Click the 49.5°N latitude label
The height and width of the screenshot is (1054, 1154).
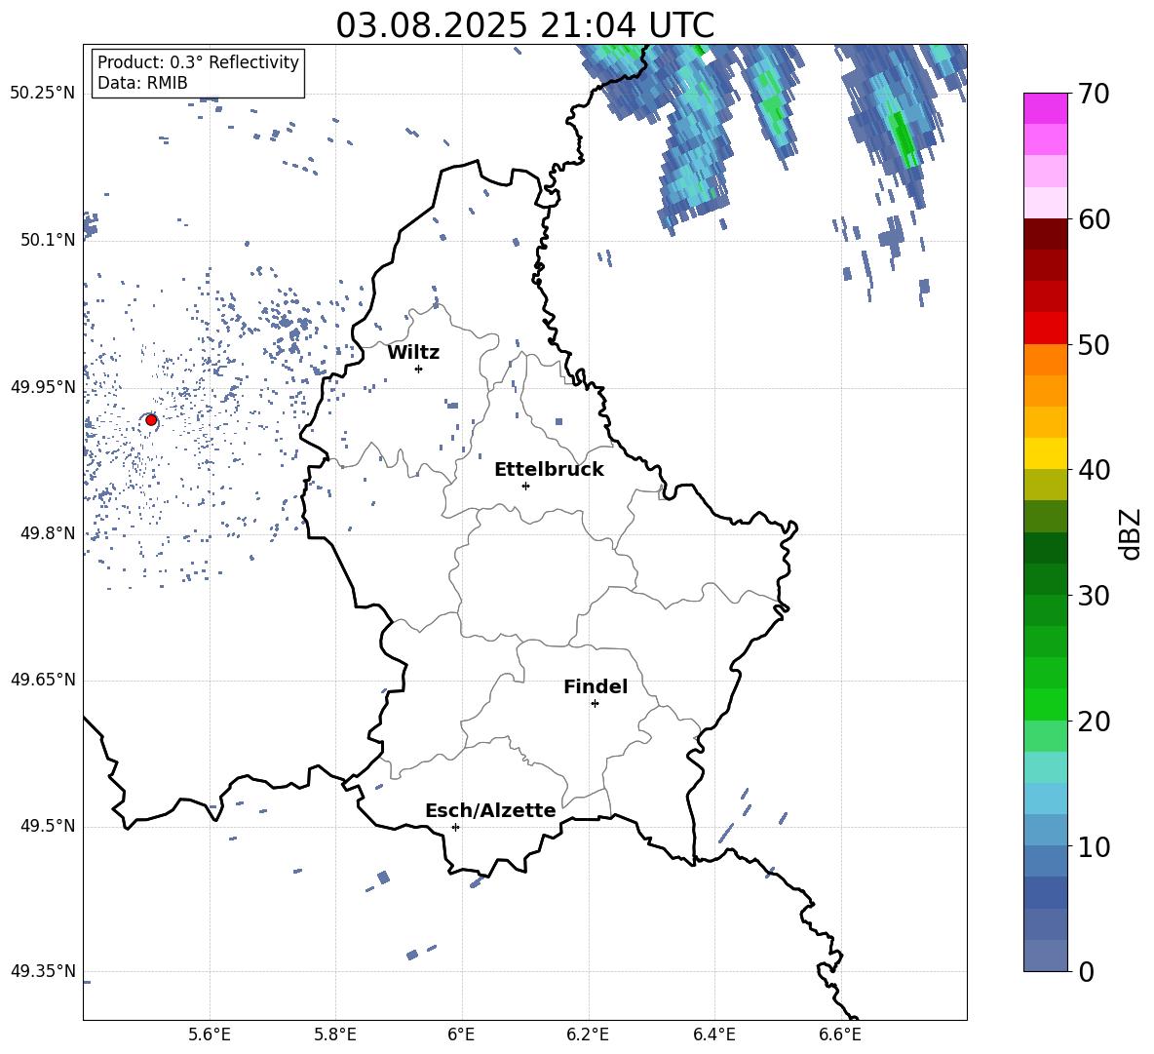pos(48,826)
